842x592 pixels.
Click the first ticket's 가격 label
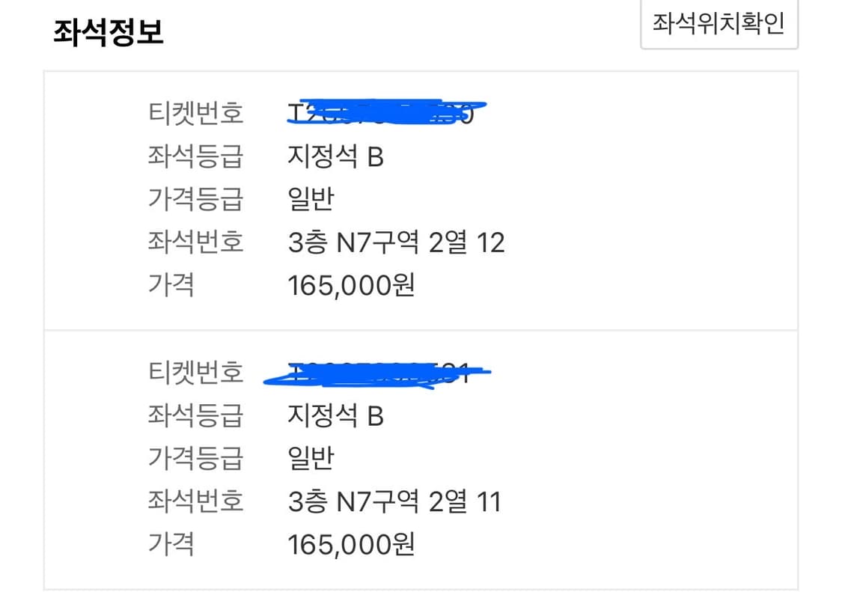point(171,285)
